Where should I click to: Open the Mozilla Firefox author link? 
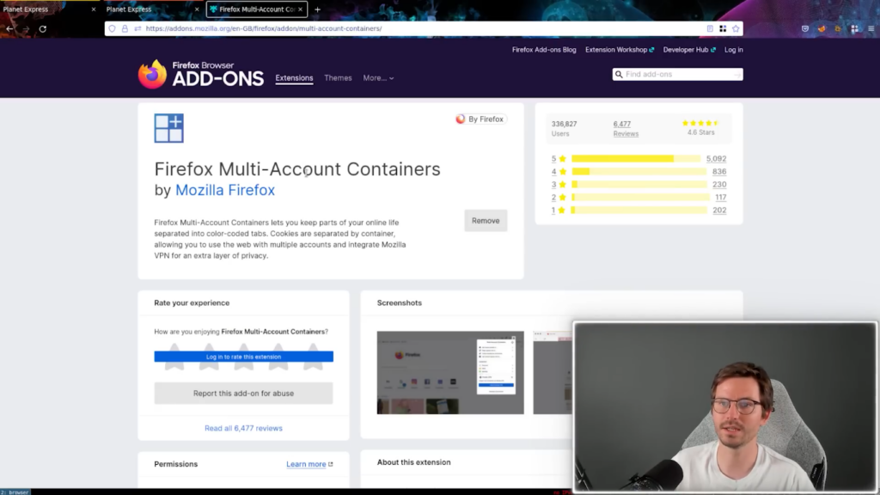pyautogui.click(x=225, y=190)
